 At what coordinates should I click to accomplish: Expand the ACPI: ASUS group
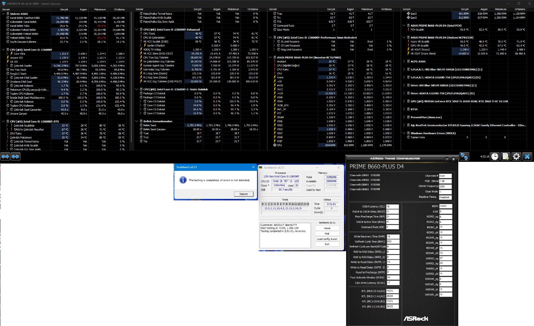click(404, 62)
